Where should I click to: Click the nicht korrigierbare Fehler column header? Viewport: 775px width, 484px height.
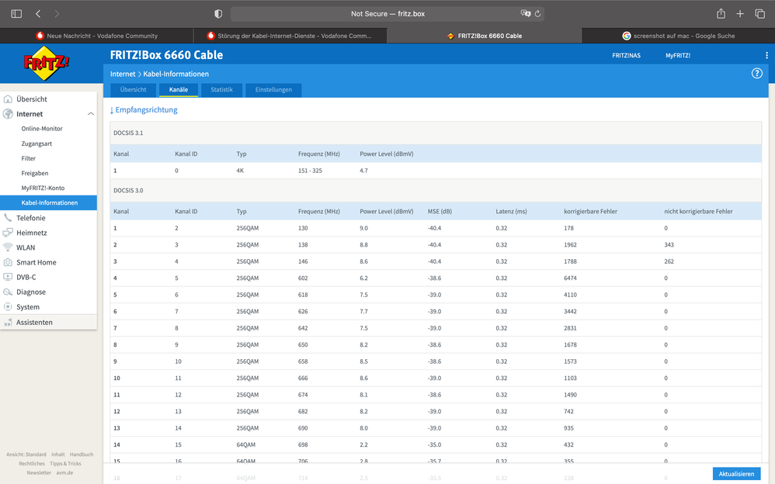point(698,212)
